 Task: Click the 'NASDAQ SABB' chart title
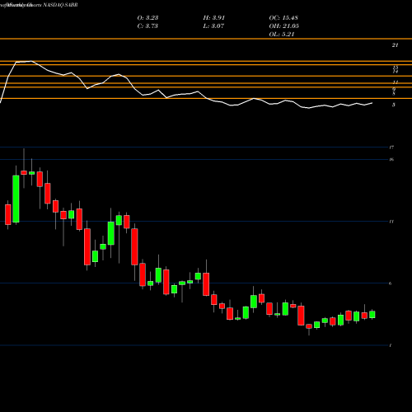[x=60, y=5]
